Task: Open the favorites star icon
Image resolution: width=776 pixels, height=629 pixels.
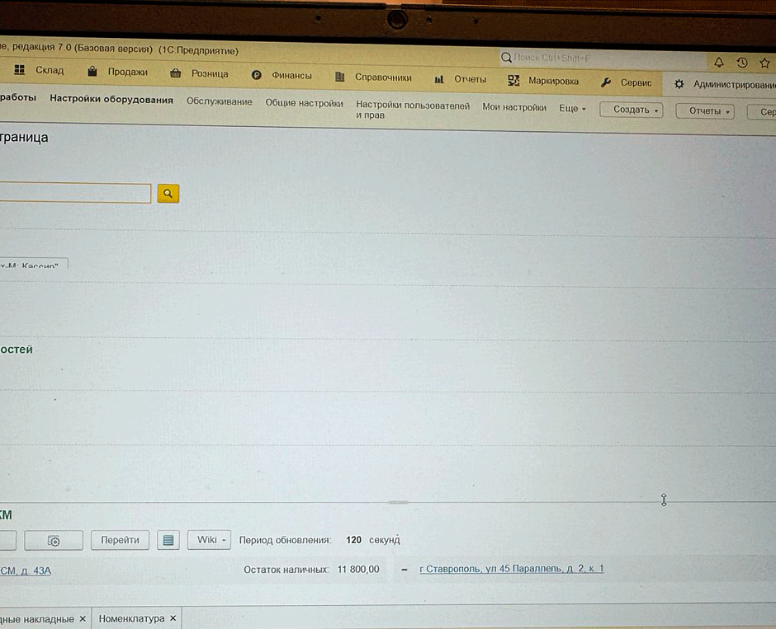Action: click(764, 63)
